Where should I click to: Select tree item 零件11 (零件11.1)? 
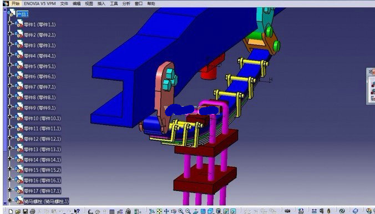point(42,129)
